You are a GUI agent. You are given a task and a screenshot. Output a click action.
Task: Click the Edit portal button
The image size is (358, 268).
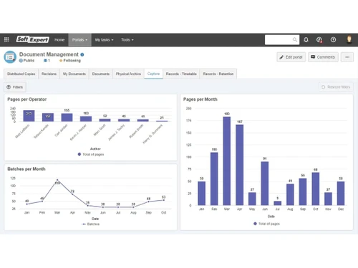pyautogui.click(x=291, y=57)
